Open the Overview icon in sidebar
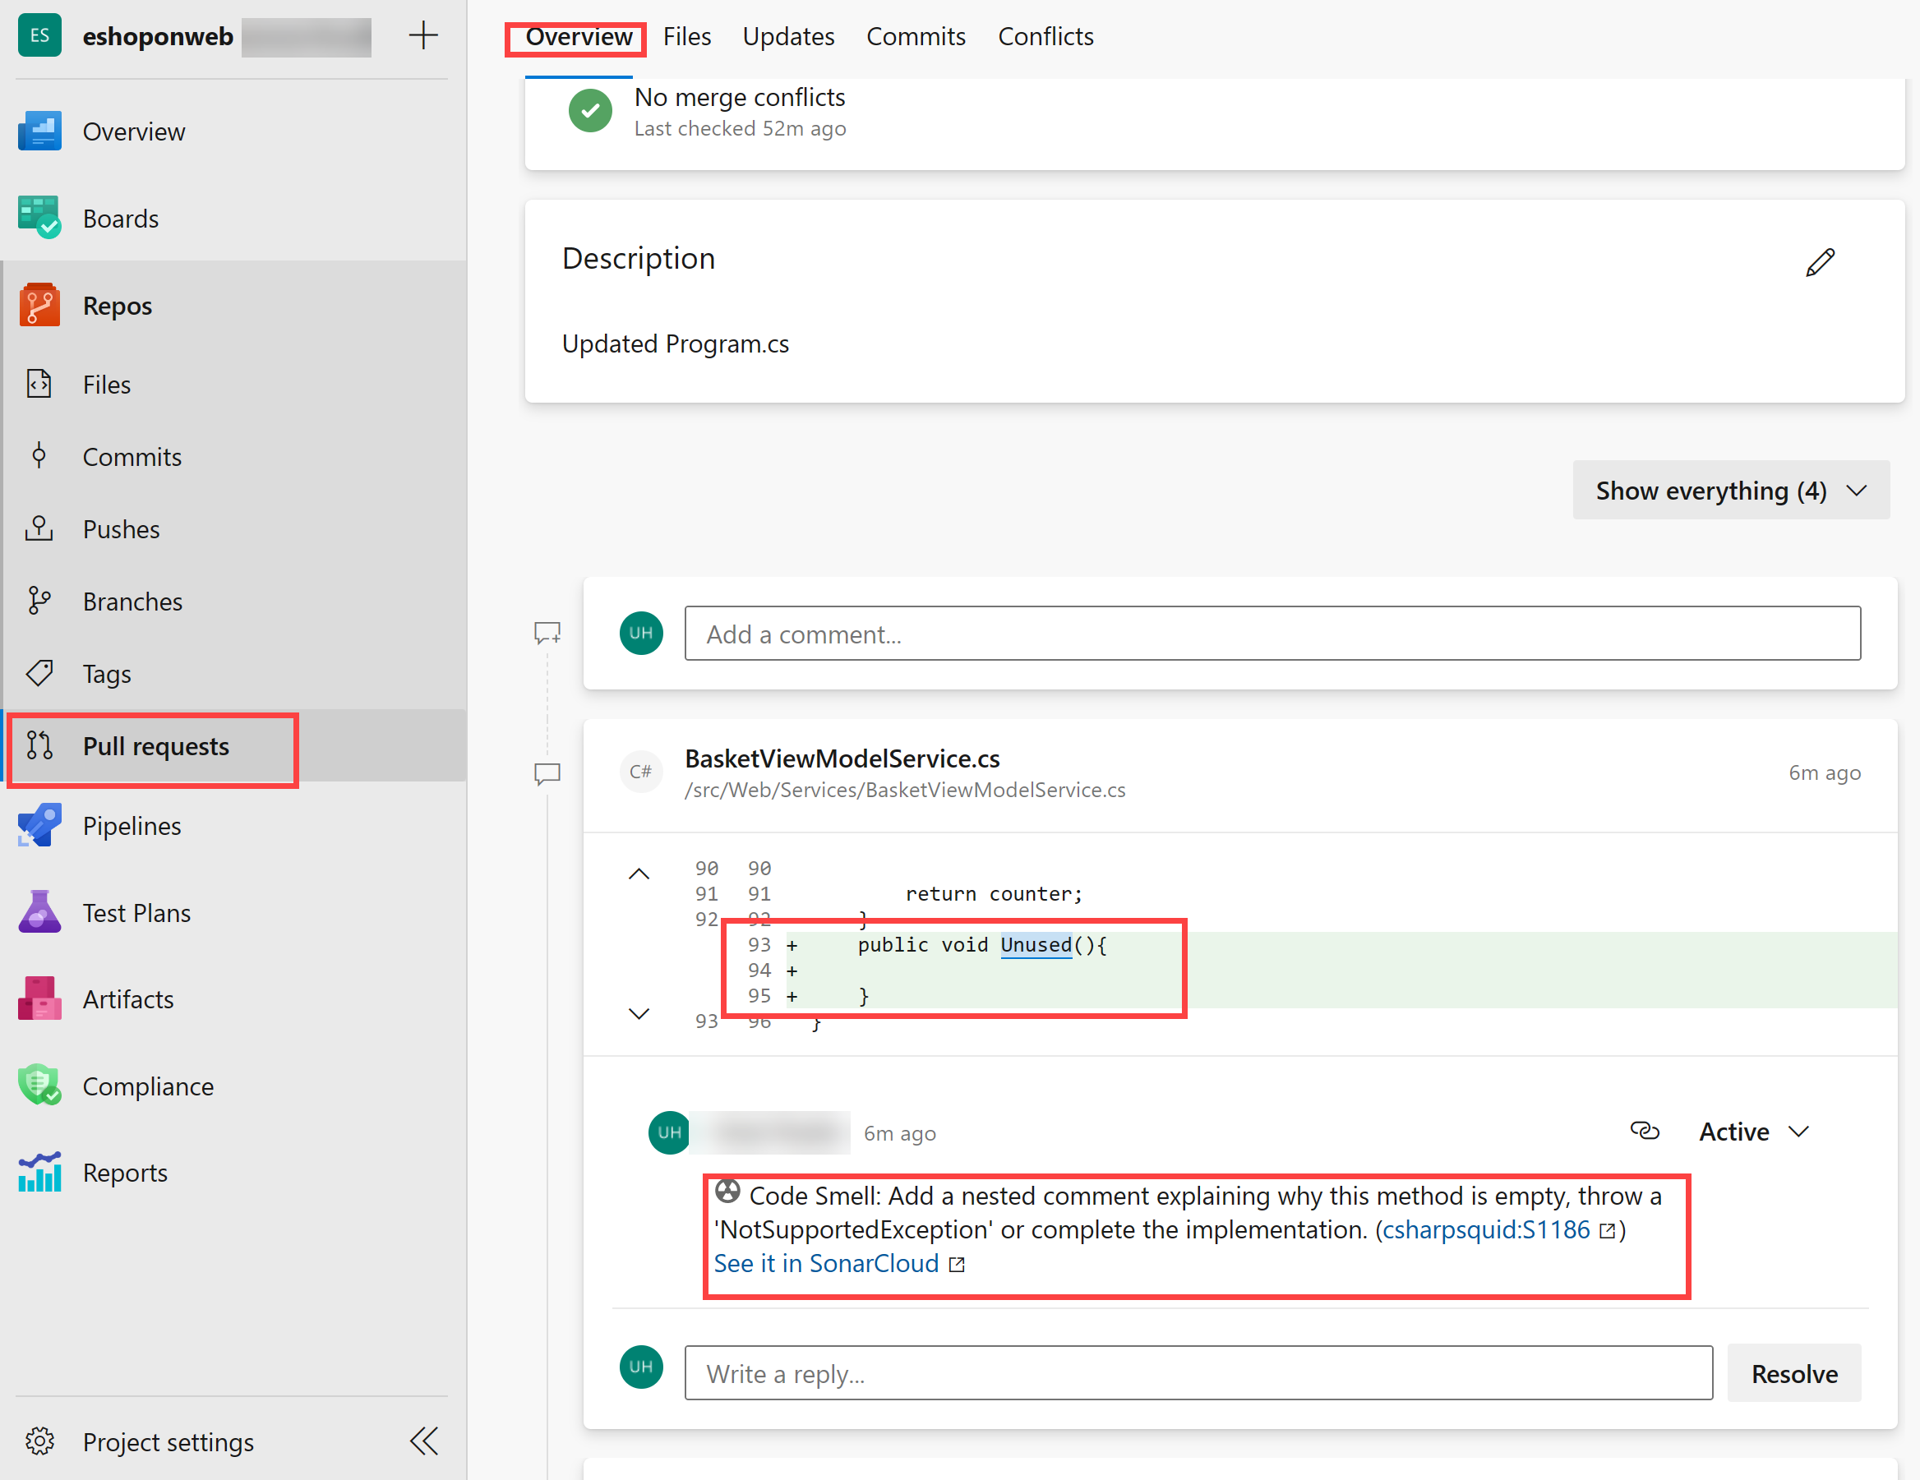Screen dimensions: 1920x1480 (x=39, y=131)
